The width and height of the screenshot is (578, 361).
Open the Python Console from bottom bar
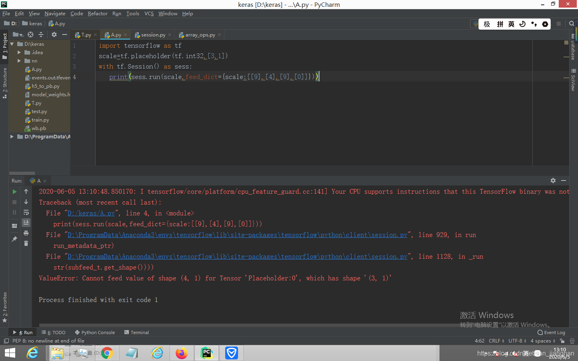pos(95,332)
